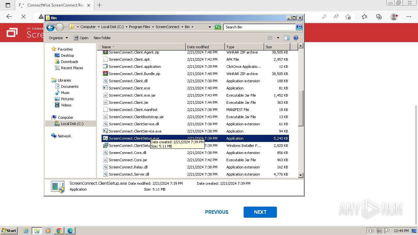Open Edge from the taskbar
This screenshot has height=235, width=418.
tap(70, 231)
